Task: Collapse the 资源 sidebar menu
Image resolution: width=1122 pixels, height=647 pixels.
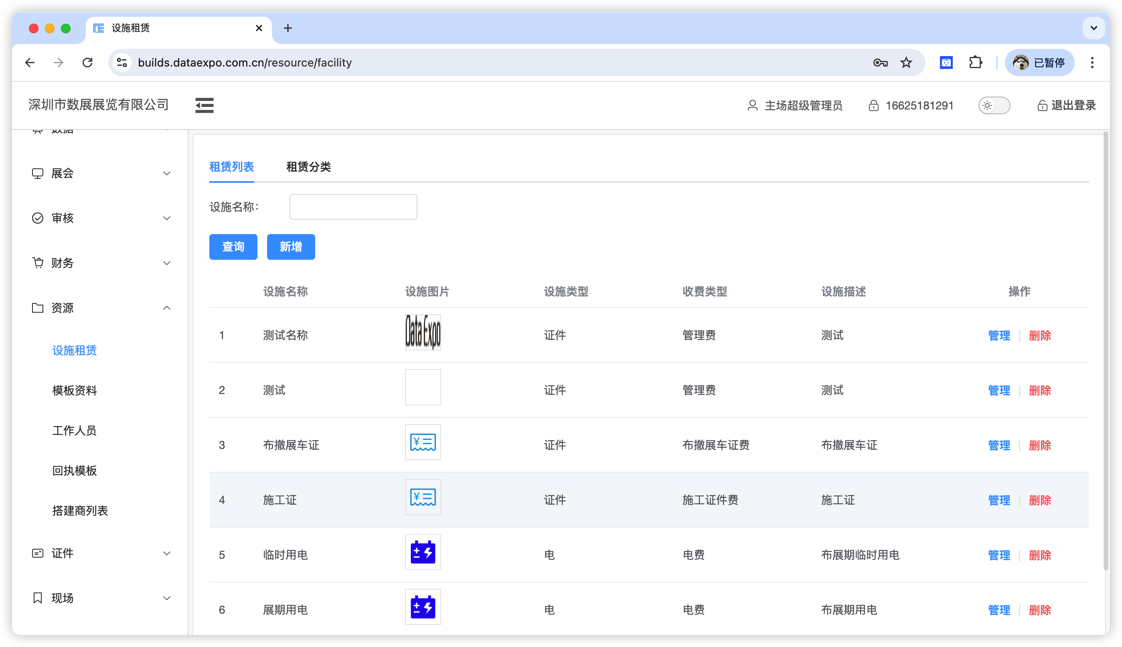Action: [x=101, y=308]
